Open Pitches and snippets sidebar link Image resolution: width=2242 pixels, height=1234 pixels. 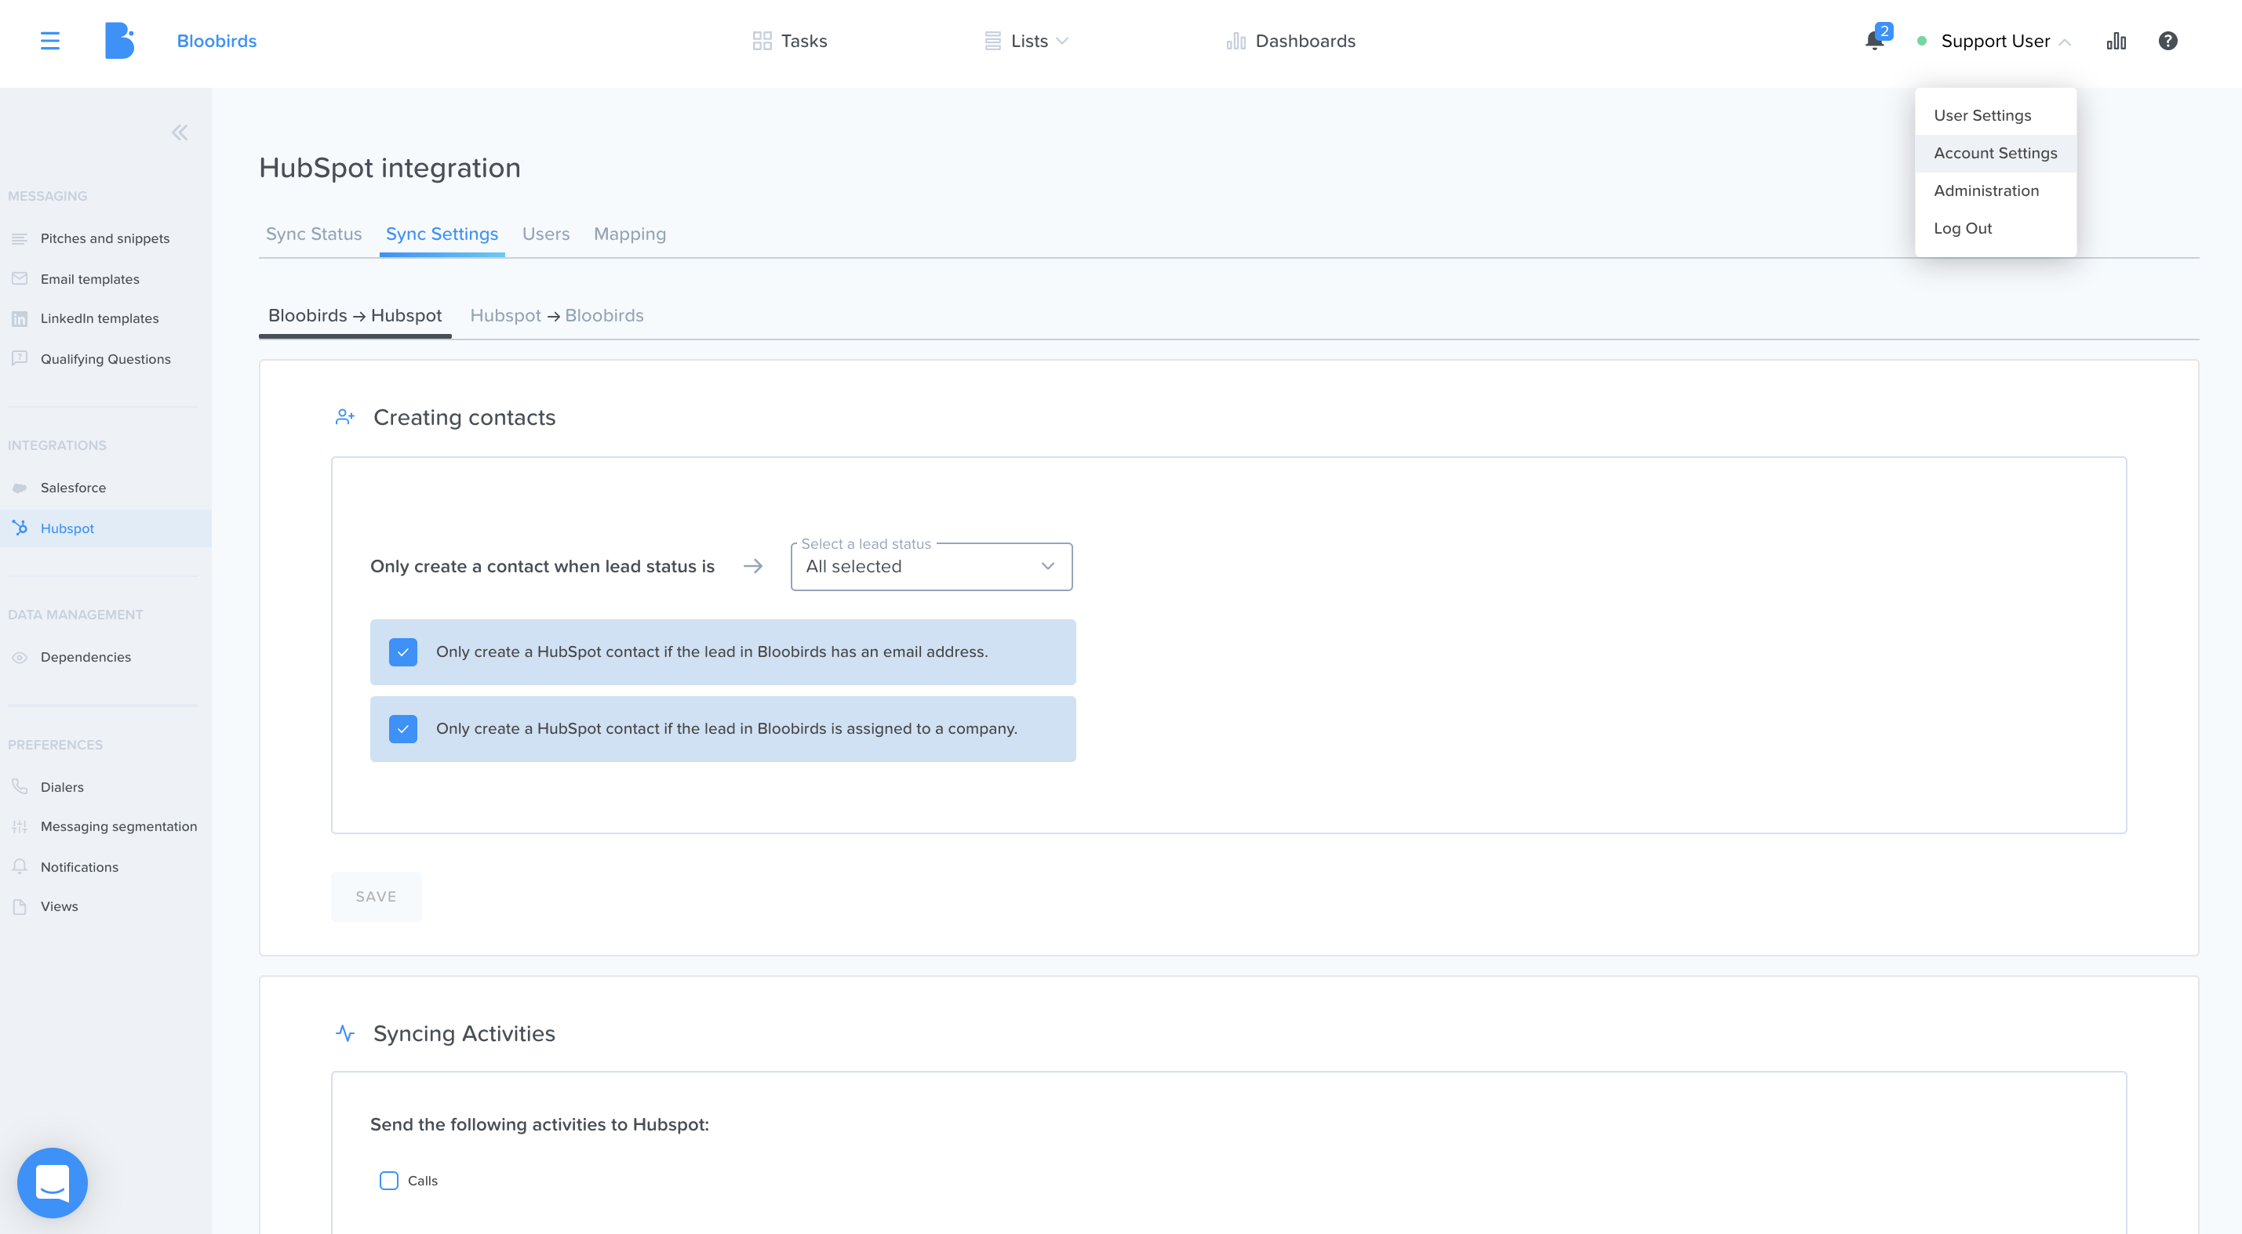[105, 238]
